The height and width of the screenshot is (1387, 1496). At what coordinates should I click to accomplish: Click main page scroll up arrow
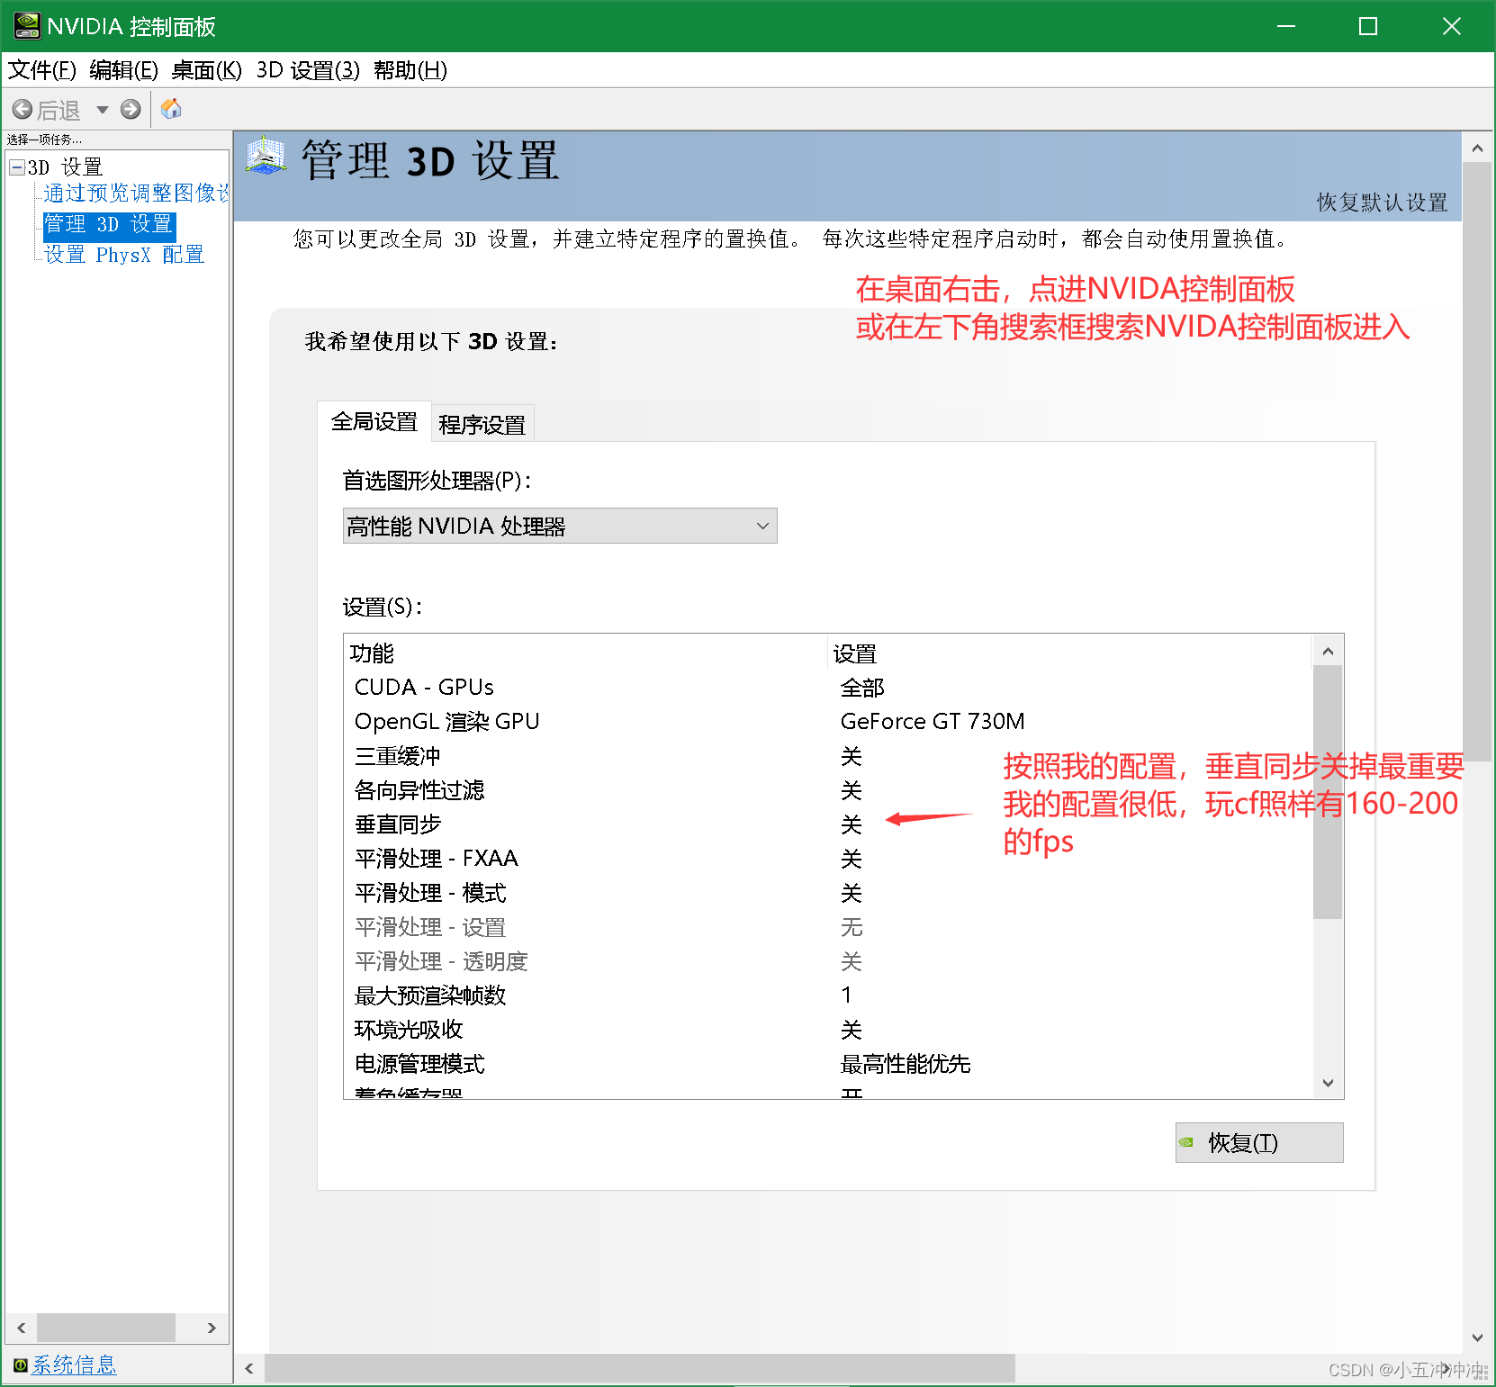(x=1477, y=147)
